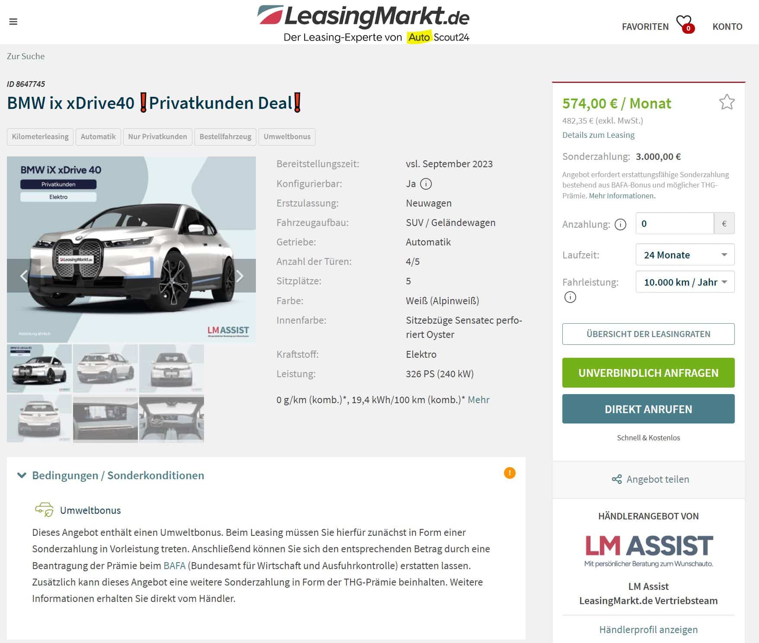Screen dimensions: 759x643
Task: Open Details zum Leasing link
Action: pyautogui.click(x=598, y=135)
